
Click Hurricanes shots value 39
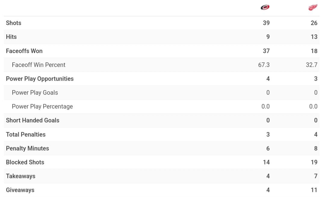266,23
